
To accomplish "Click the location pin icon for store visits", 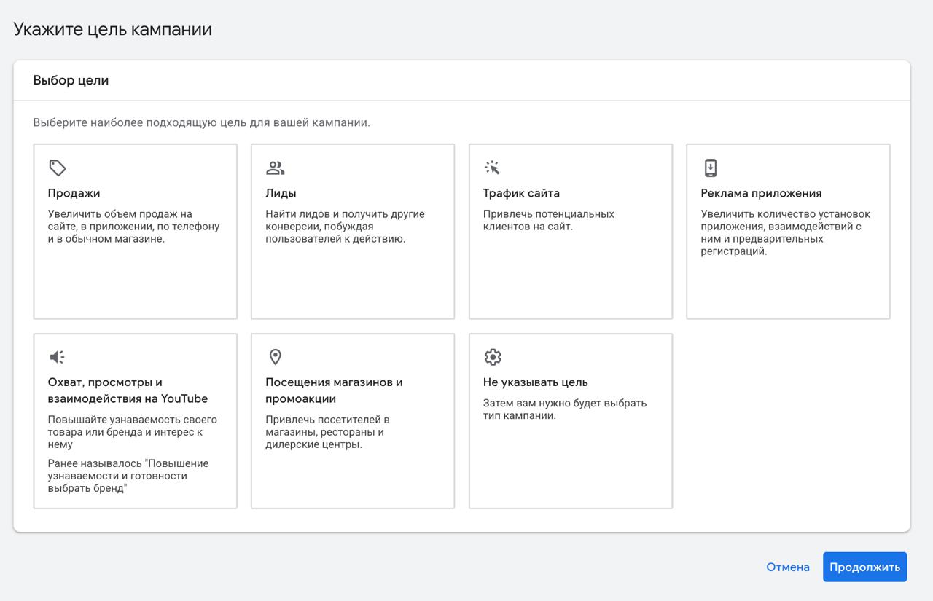I will click(x=275, y=357).
